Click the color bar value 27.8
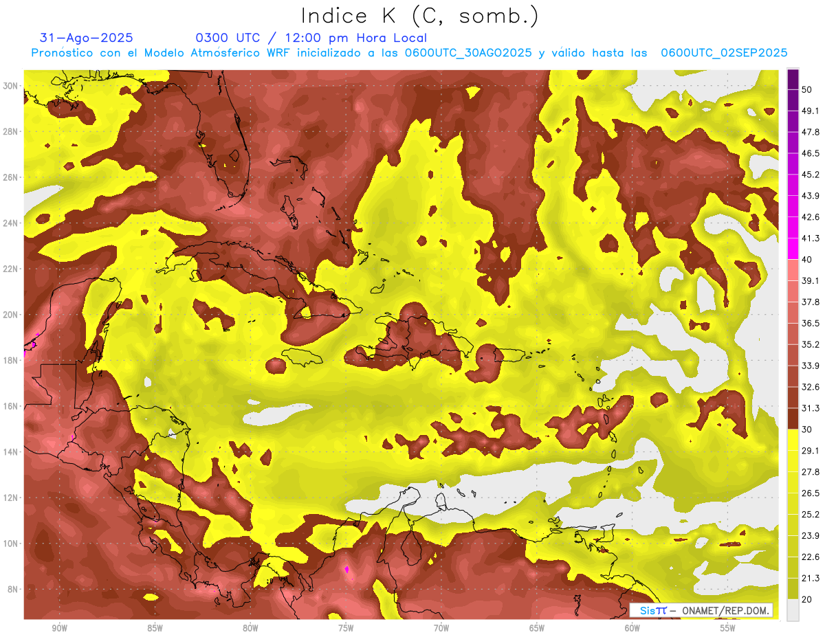This screenshot has height=637, width=825. (811, 472)
